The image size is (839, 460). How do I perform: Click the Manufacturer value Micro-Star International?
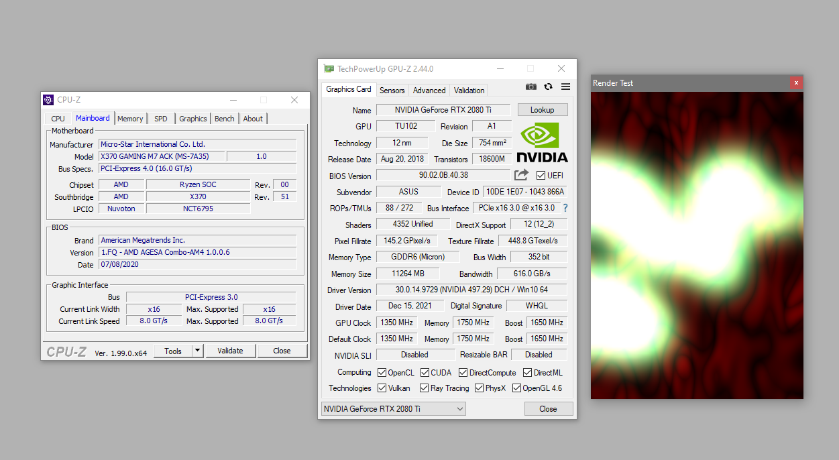coord(198,144)
